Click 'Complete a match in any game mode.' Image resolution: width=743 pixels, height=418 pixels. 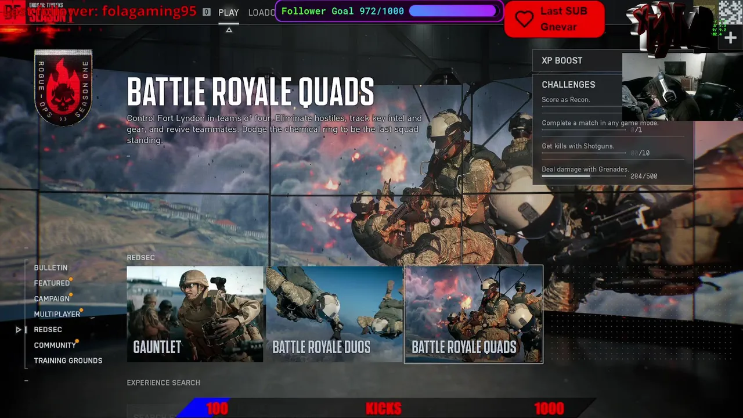[600, 123]
